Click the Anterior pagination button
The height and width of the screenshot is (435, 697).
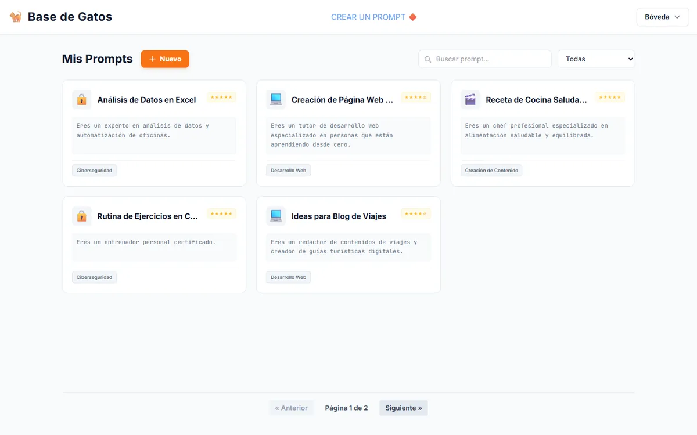click(x=292, y=408)
